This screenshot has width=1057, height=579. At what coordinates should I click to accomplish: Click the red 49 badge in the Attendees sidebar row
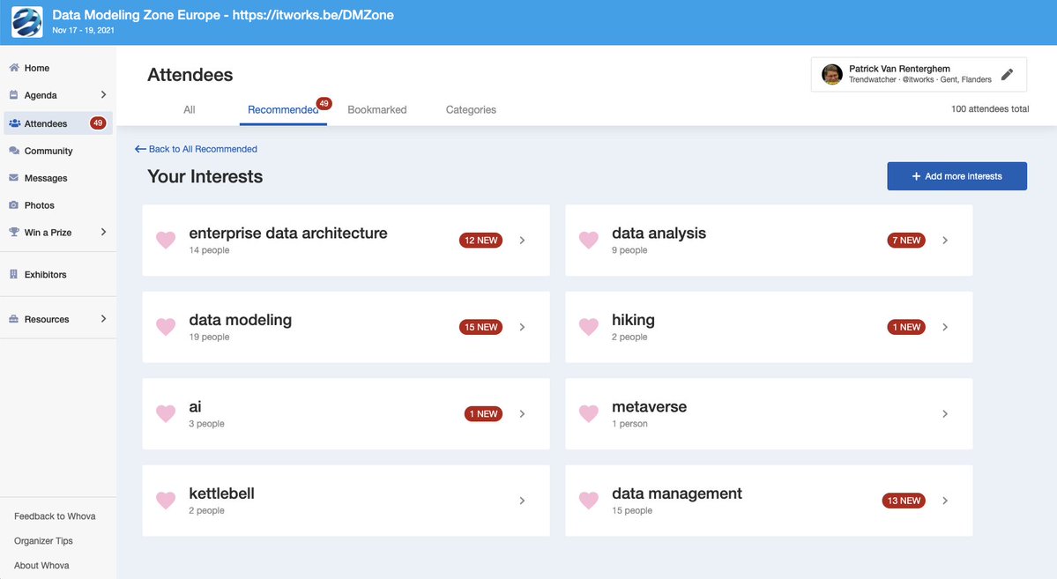tap(98, 123)
